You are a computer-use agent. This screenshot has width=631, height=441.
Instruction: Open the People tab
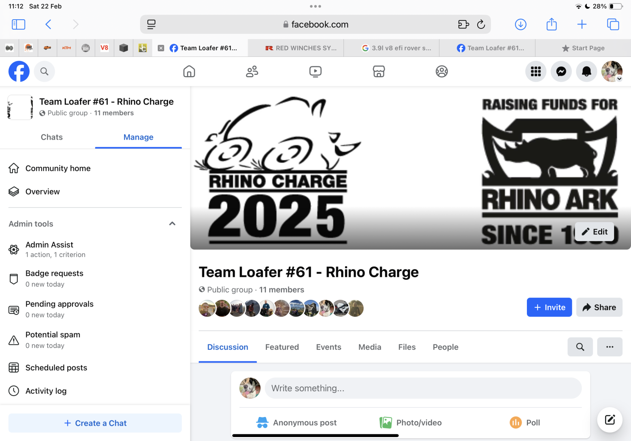coord(446,347)
